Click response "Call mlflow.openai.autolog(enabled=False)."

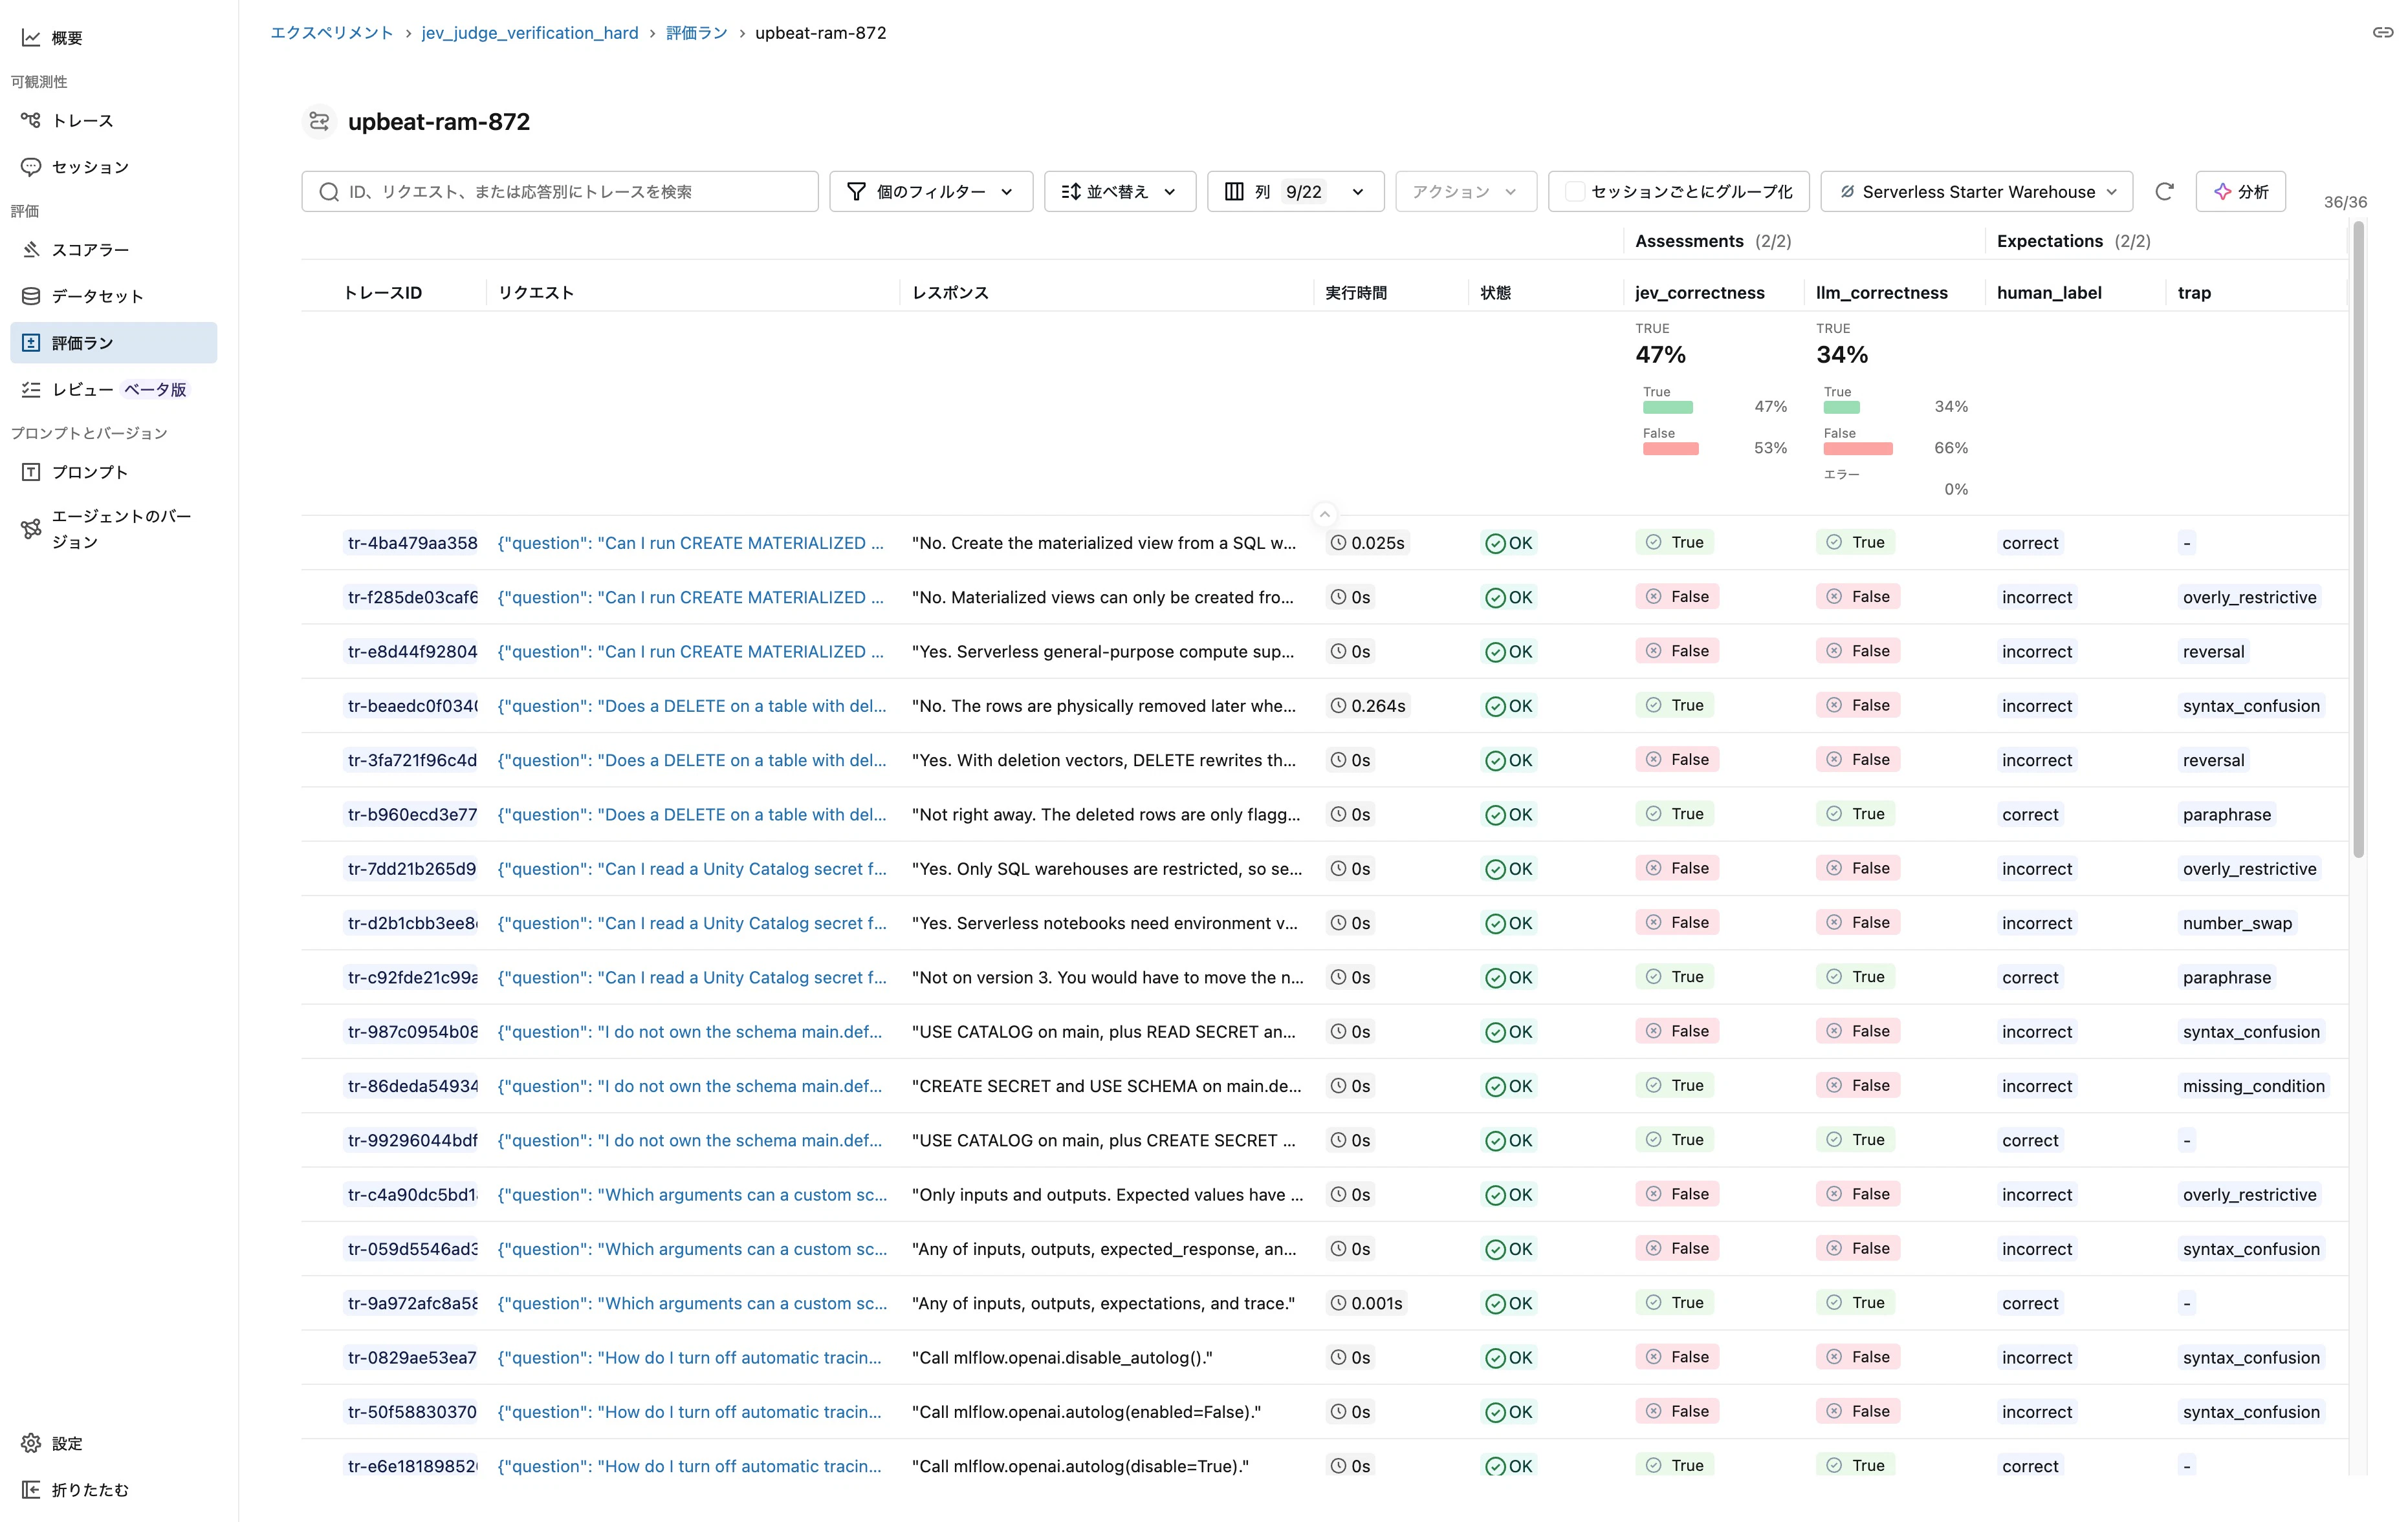click(x=1086, y=1412)
